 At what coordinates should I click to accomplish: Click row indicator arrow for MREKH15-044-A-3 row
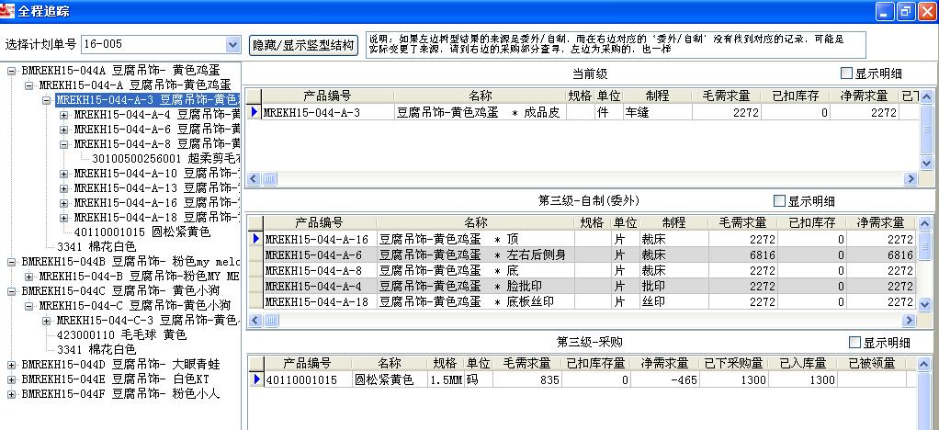[255, 112]
